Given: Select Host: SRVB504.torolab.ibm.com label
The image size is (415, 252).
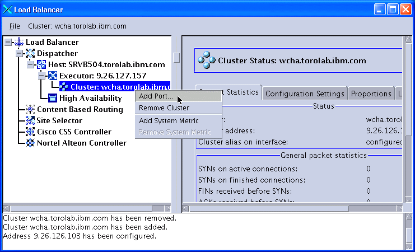Looking at the screenshot, I should [x=106, y=64].
